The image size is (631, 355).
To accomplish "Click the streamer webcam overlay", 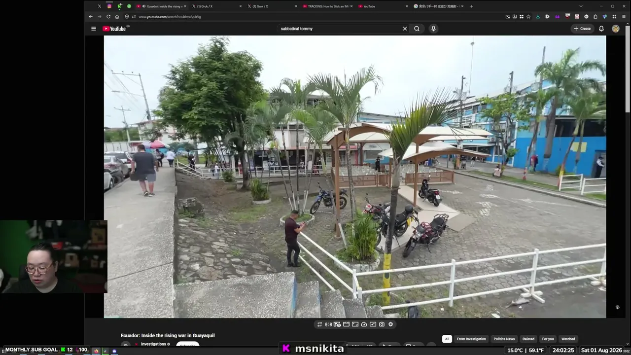I will [x=53, y=257].
